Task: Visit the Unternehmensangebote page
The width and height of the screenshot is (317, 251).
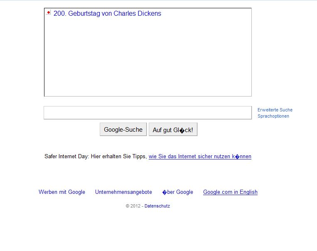Action: pyautogui.click(x=123, y=192)
